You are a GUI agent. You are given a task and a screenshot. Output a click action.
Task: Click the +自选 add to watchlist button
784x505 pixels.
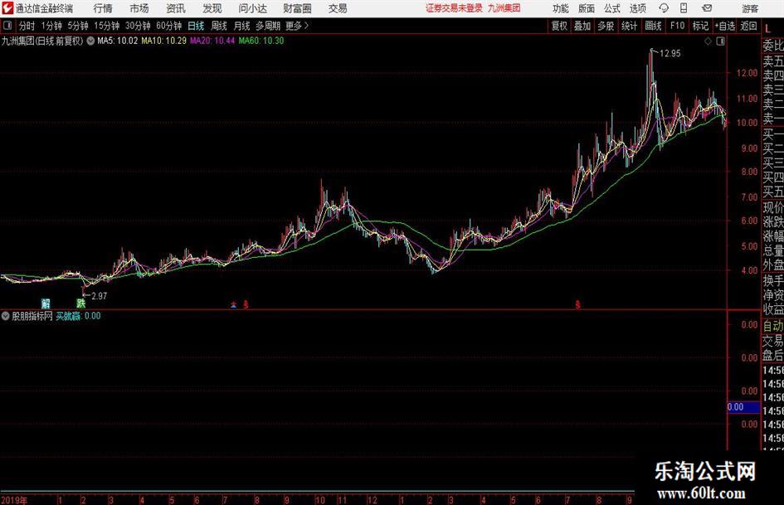(x=725, y=26)
